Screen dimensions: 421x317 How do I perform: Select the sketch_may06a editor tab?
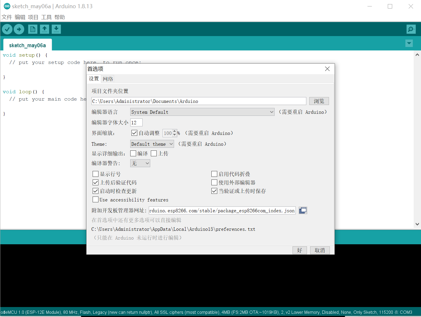click(28, 45)
